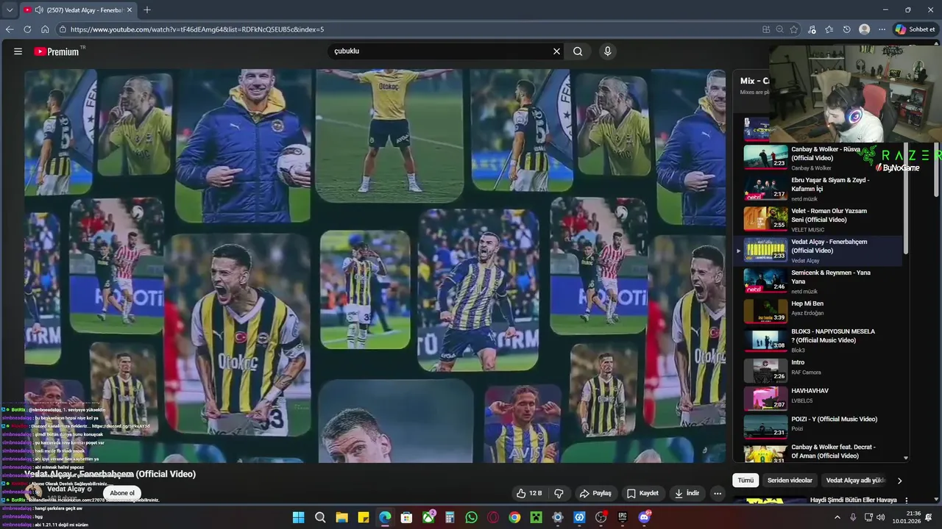This screenshot has height=529, width=942.
Task: Select the Tümü filter chip
Action: pos(746,481)
